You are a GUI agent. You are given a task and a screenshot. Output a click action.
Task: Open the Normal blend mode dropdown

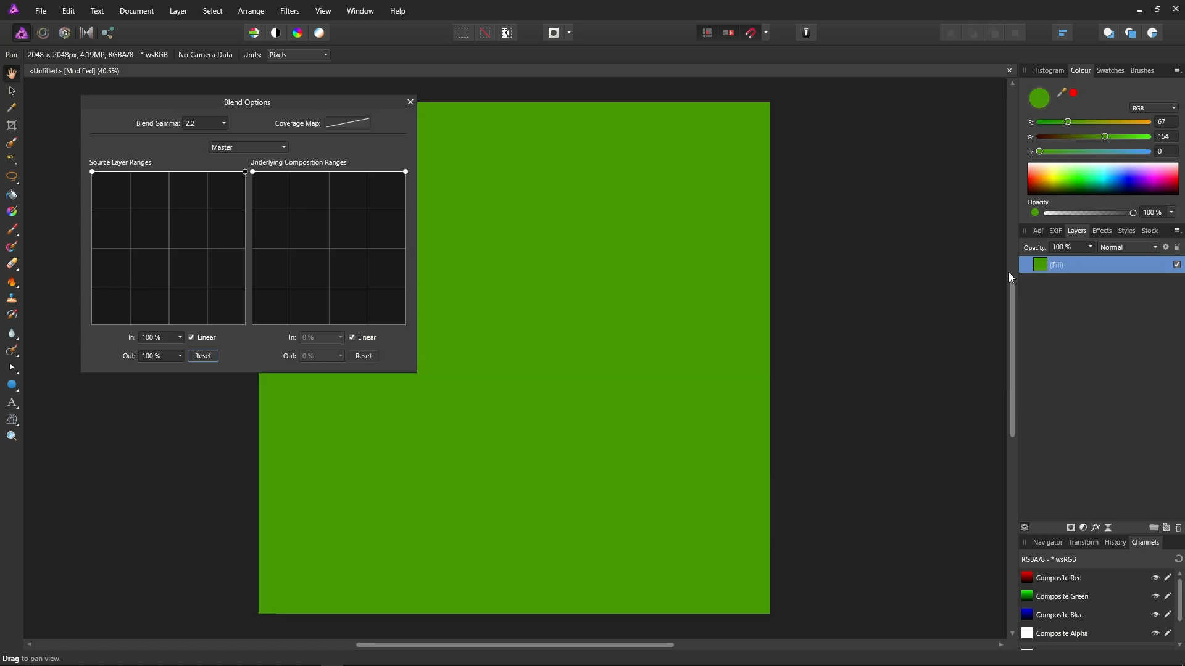[x=1128, y=247]
